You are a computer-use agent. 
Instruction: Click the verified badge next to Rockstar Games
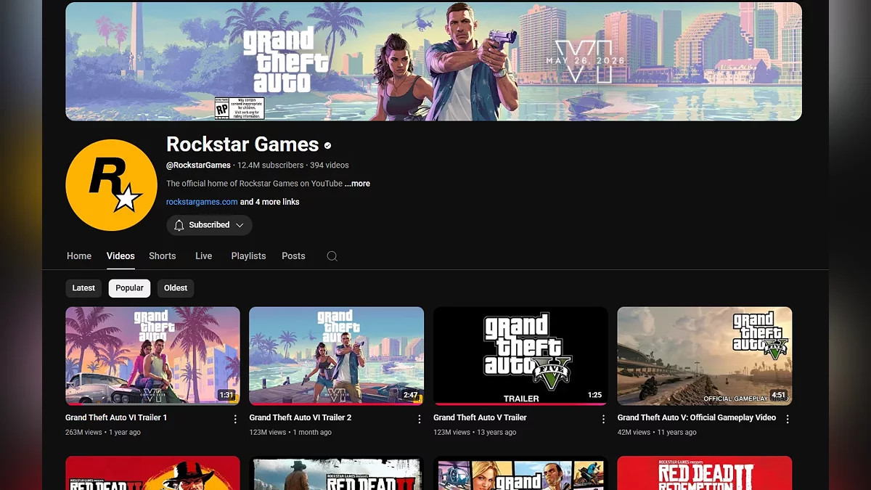328,145
